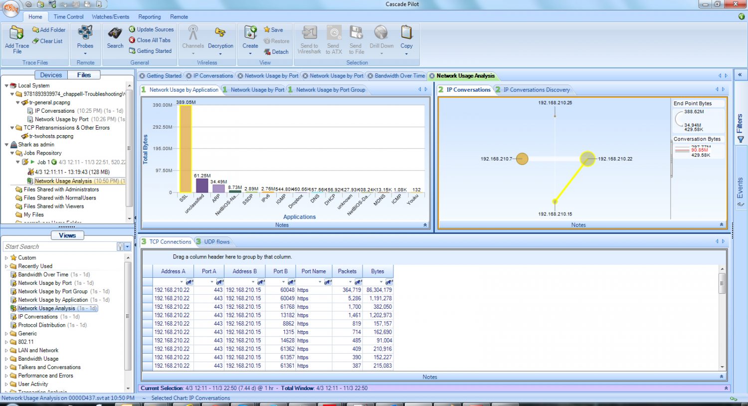Sort by the Address A column header
Viewport: 748px width, 406px height.
pos(173,271)
